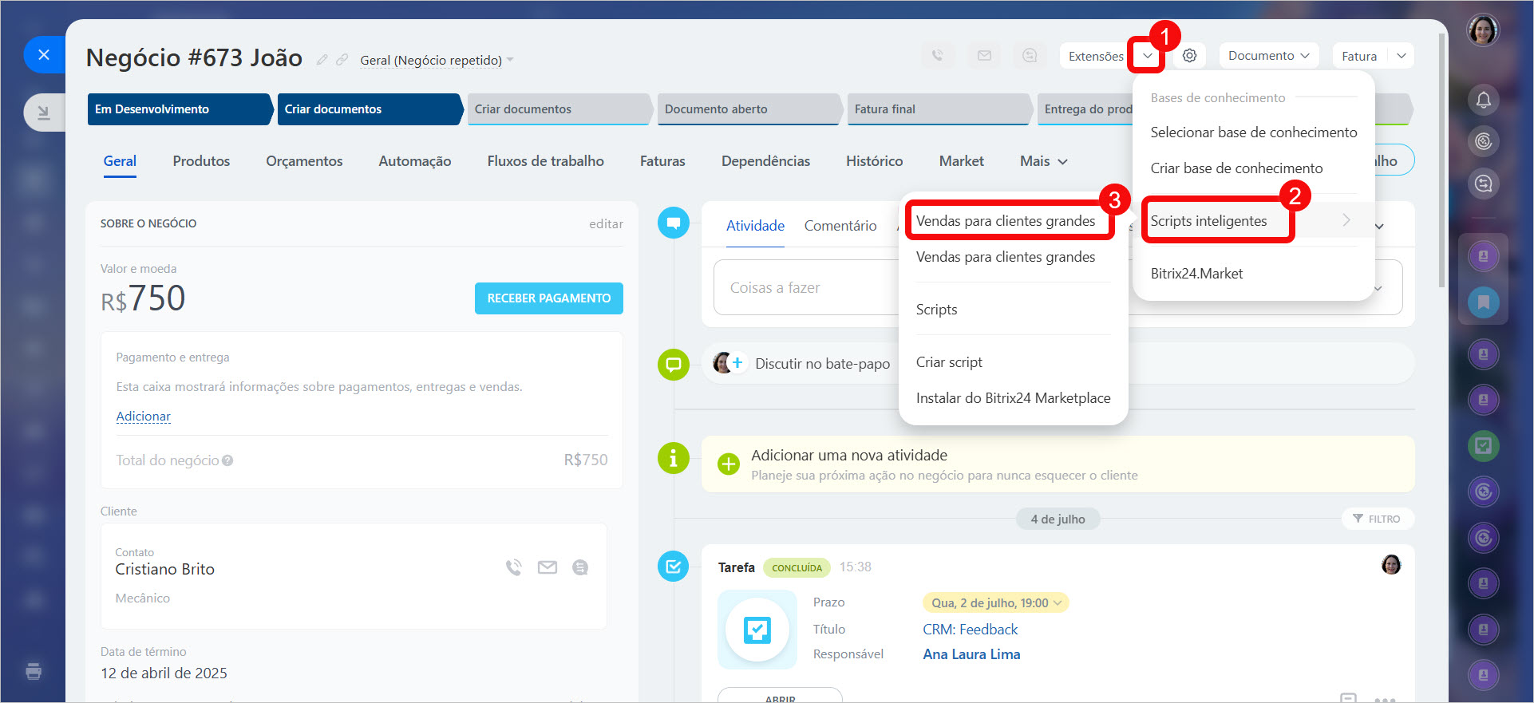Image resolution: width=1534 pixels, height=703 pixels.
Task: Switch to the Comentário tab
Action: click(840, 226)
